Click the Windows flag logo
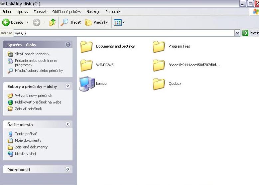This screenshot has height=185, width=259. (x=256, y=12)
